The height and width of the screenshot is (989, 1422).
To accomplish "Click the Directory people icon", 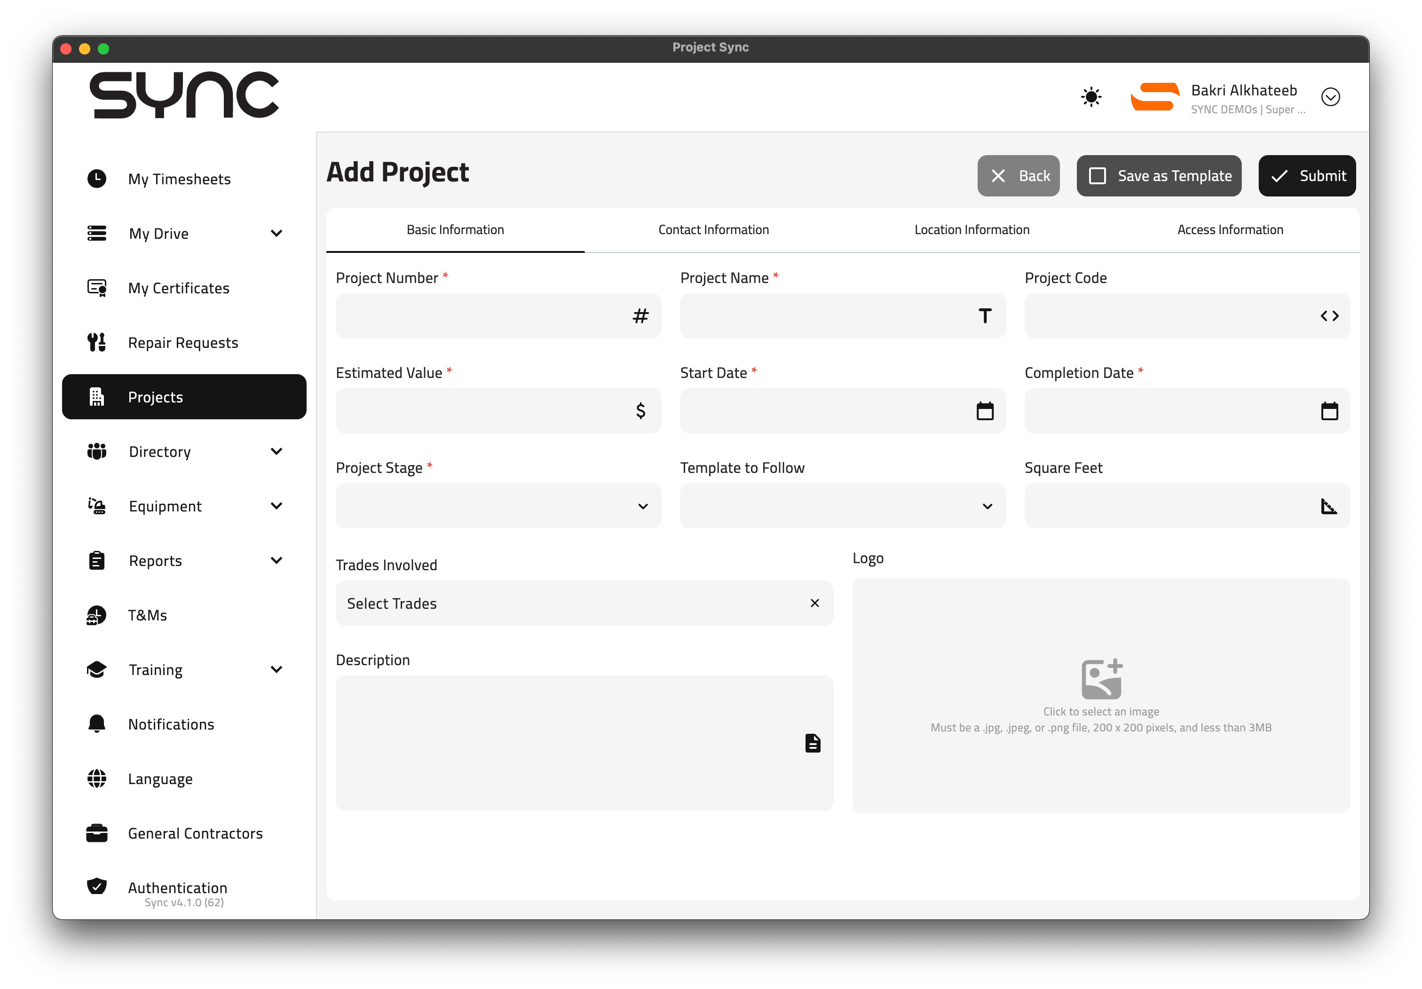I will click(x=96, y=451).
